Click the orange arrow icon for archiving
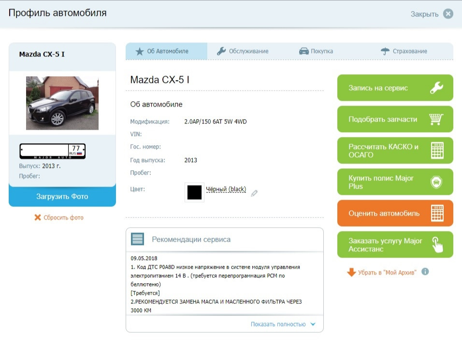Image resolution: width=462 pixels, height=343 pixels. tap(351, 272)
